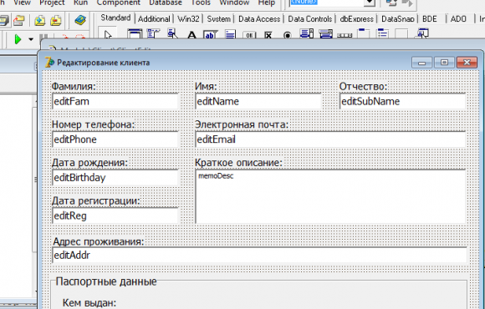Viewport: 485px width, 309px height.
Task: Pick the CheckBox component in the palette
Action: pyautogui.click(x=268, y=35)
